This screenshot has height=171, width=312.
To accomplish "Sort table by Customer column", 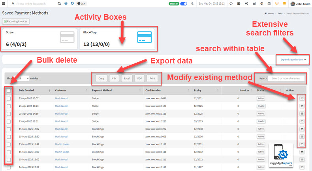I will click(x=71, y=90).
